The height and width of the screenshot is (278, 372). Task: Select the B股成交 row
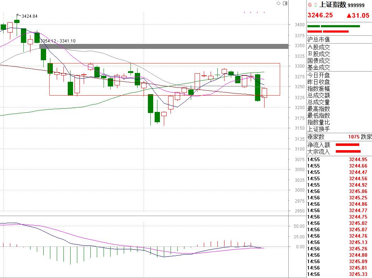[x=339, y=54]
